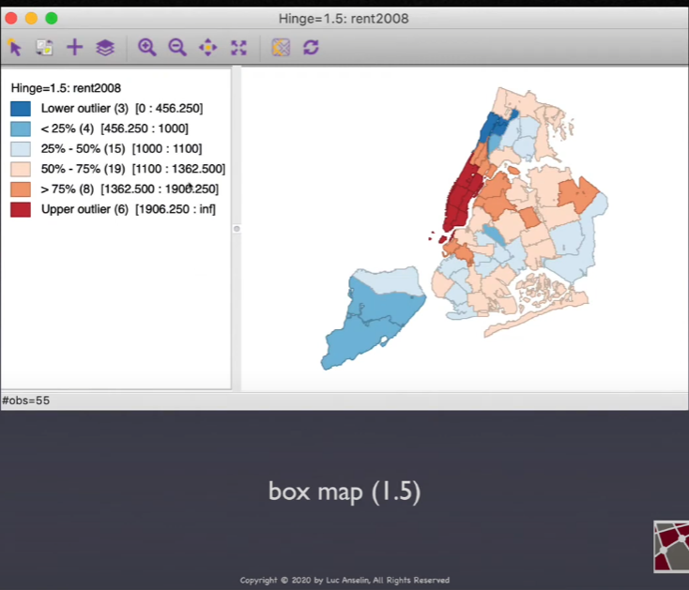Viewport: 689px width, 590px height.
Task: Click the legend title 'Hinge=1.5: rent2008'
Action: pos(66,88)
